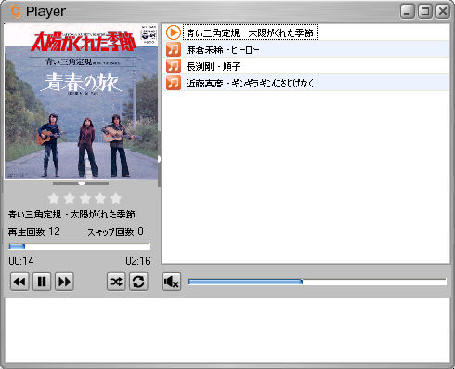Select playlist row 青い三角定規 - 太陽がくれた季節
This screenshot has width=455, height=369.
(x=305, y=33)
